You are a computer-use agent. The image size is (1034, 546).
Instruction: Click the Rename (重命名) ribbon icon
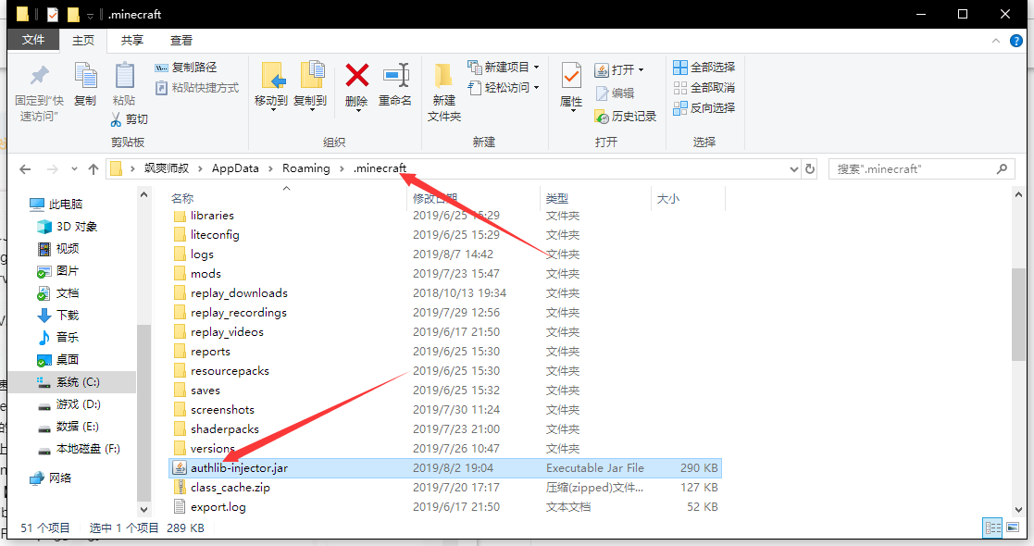point(395,77)
